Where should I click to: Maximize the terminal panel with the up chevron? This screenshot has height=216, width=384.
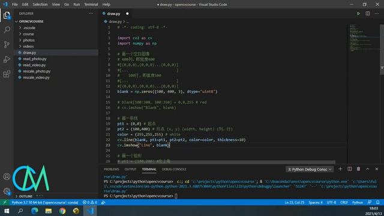click(x=367, y=169)
